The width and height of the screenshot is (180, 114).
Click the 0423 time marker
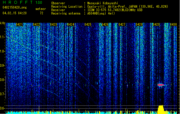click(x=54, y=25)
